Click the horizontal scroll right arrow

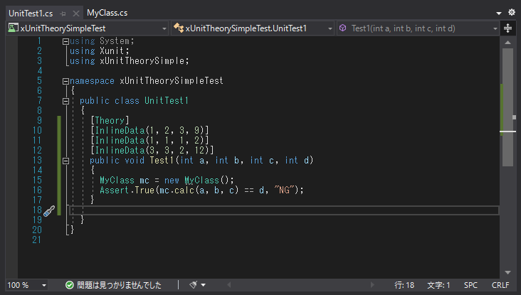pyautogui.click(x=372, y=285)
